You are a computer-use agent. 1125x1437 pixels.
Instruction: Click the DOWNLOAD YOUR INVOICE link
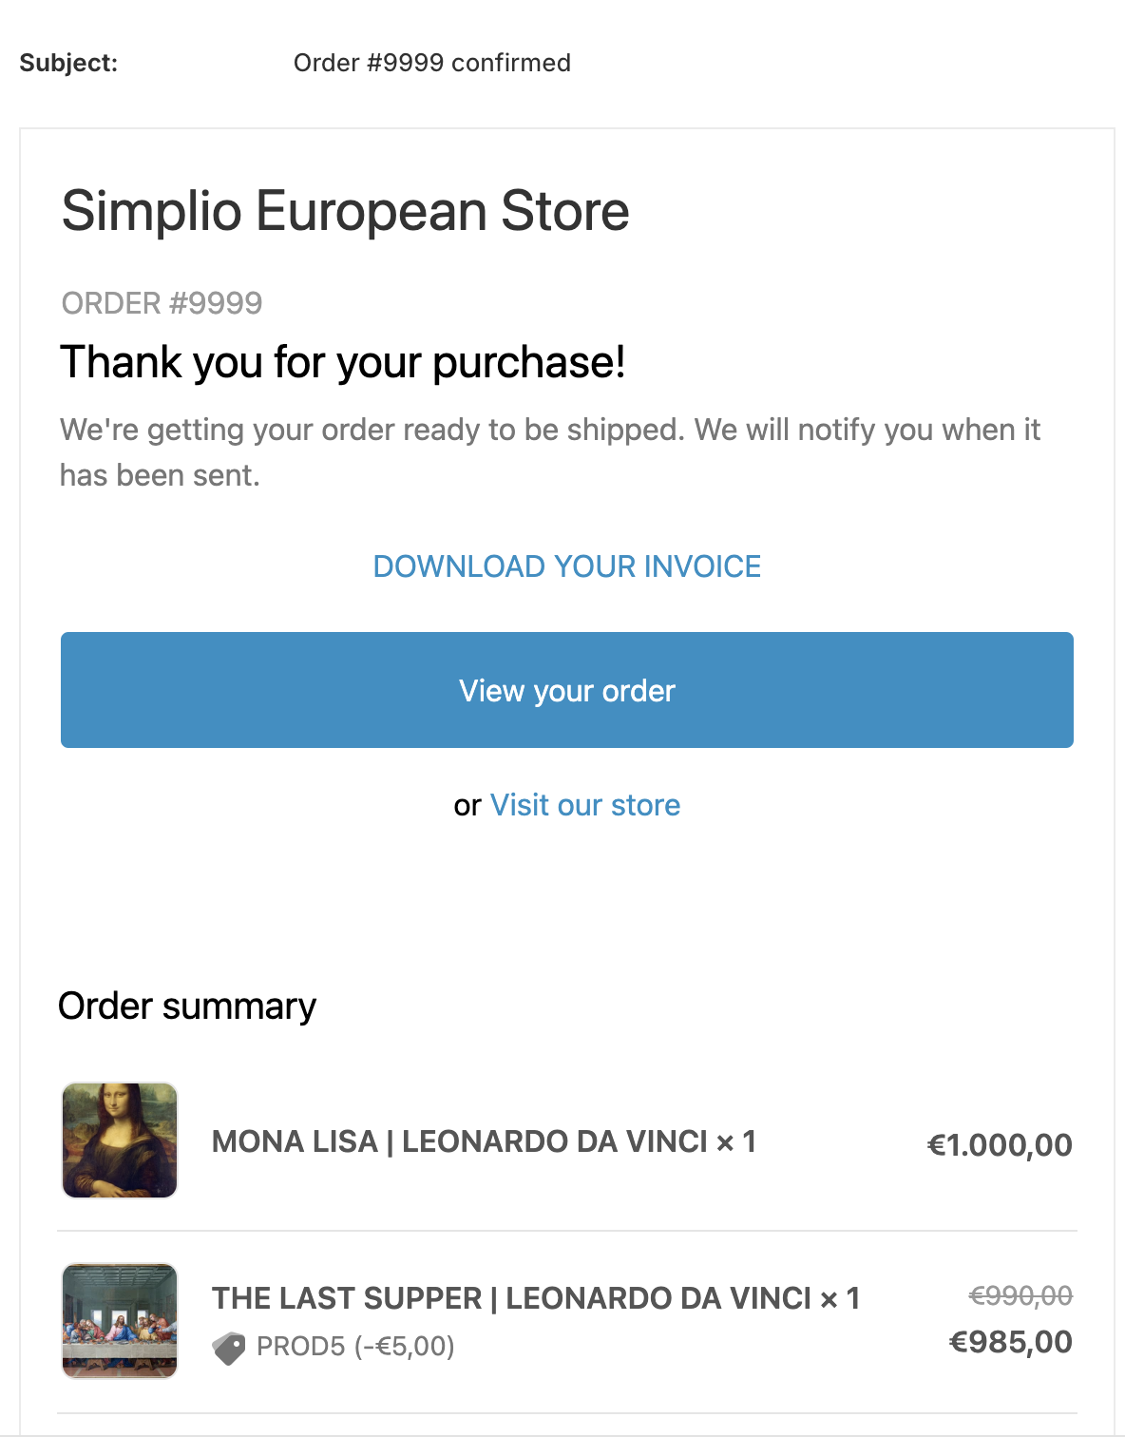click(566, 566)
